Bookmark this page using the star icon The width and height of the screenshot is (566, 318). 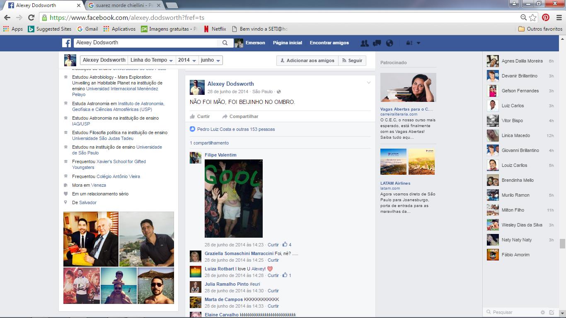pyautogui.click(x=533, y=17)
